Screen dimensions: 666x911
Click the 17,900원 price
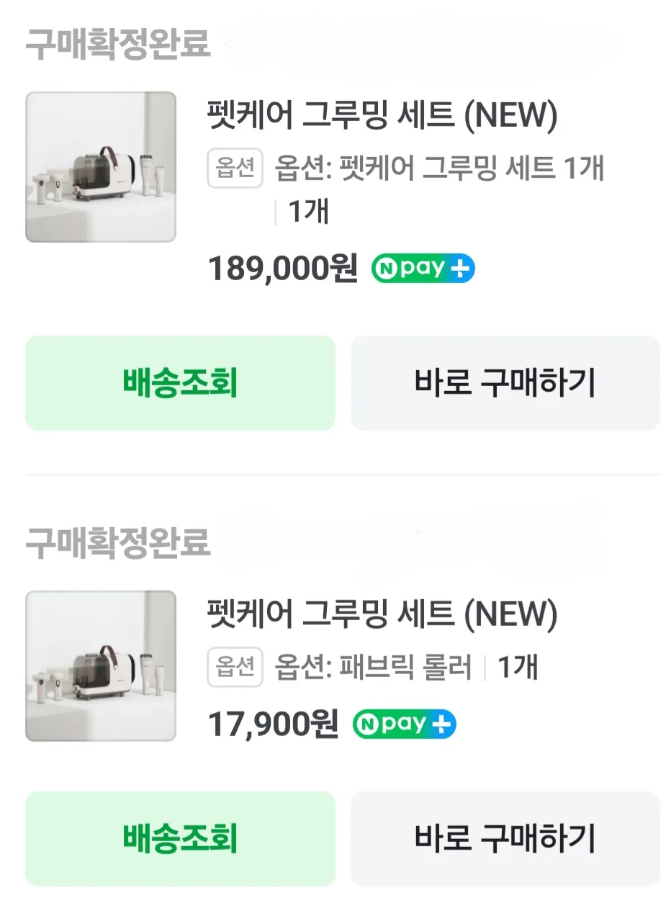pos(273,724)
